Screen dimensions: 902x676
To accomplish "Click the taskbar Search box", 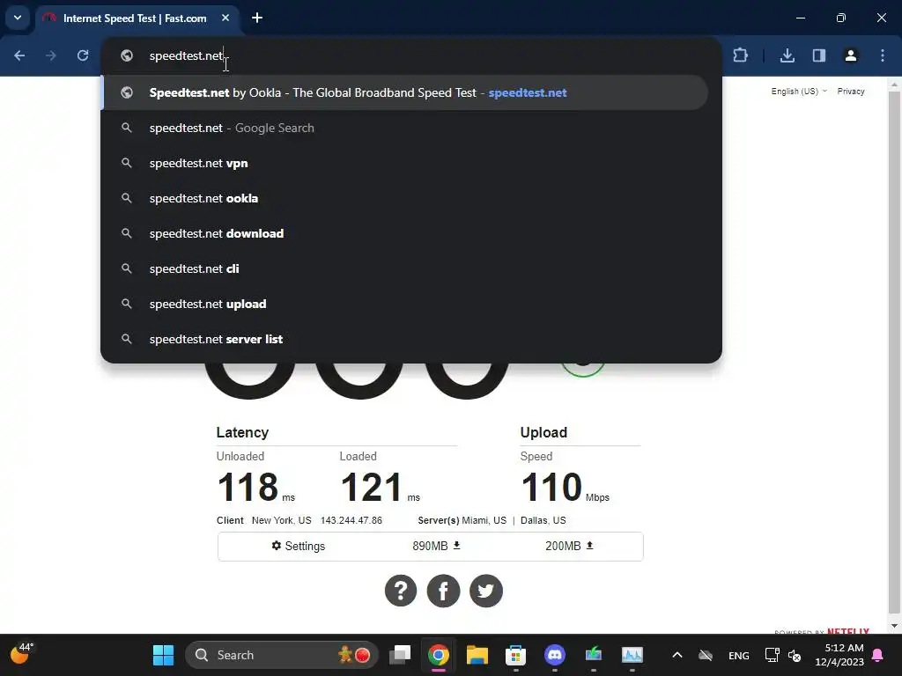I will click(x=282, y=655).
